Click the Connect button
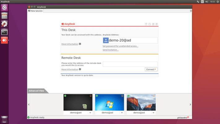Screen dimensions: 220x124 [151, 69]
